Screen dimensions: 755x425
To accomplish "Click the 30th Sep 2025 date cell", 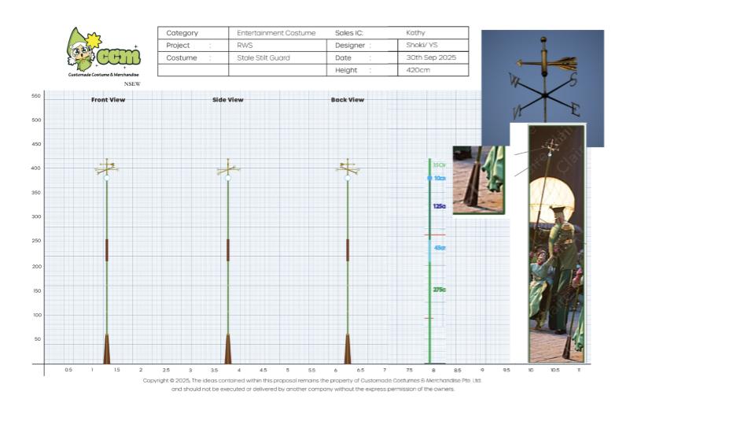I will tap(431, 57).
